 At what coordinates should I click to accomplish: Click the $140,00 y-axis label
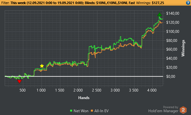173,13
